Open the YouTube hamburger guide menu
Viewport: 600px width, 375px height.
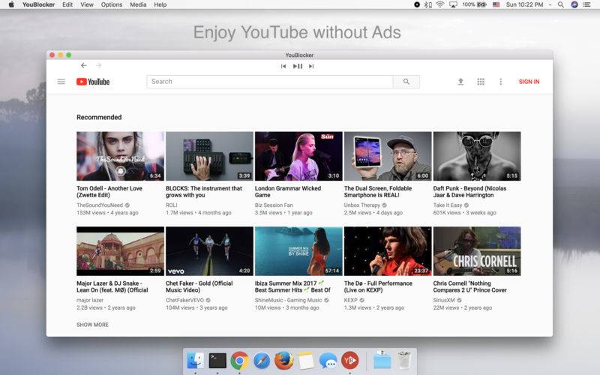[x=61, y=82]
